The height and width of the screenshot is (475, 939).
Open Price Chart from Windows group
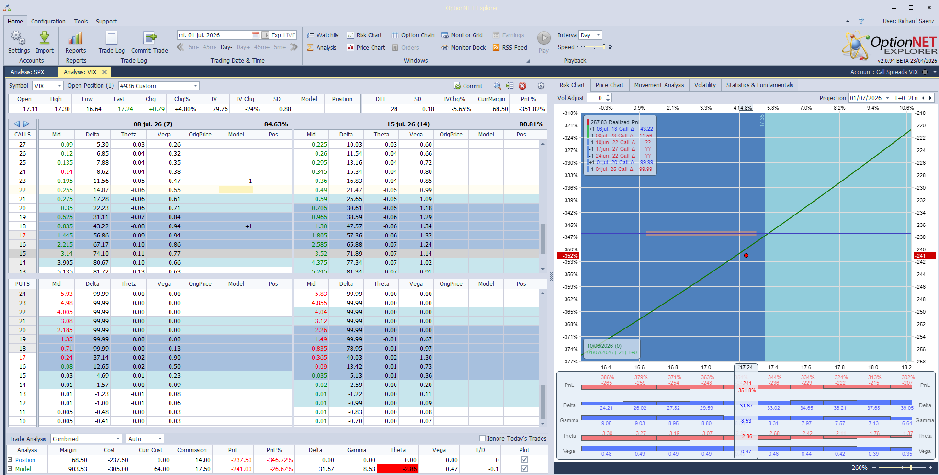pos(366,47)
